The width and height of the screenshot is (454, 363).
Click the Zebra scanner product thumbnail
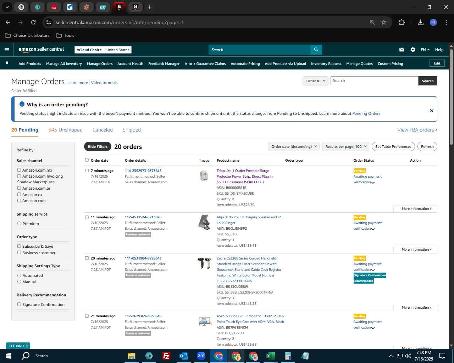(204, 263)
